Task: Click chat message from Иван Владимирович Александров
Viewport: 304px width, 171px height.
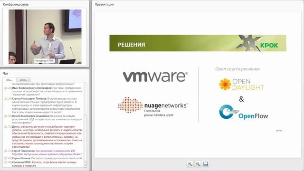Action: tap(43, 91)
